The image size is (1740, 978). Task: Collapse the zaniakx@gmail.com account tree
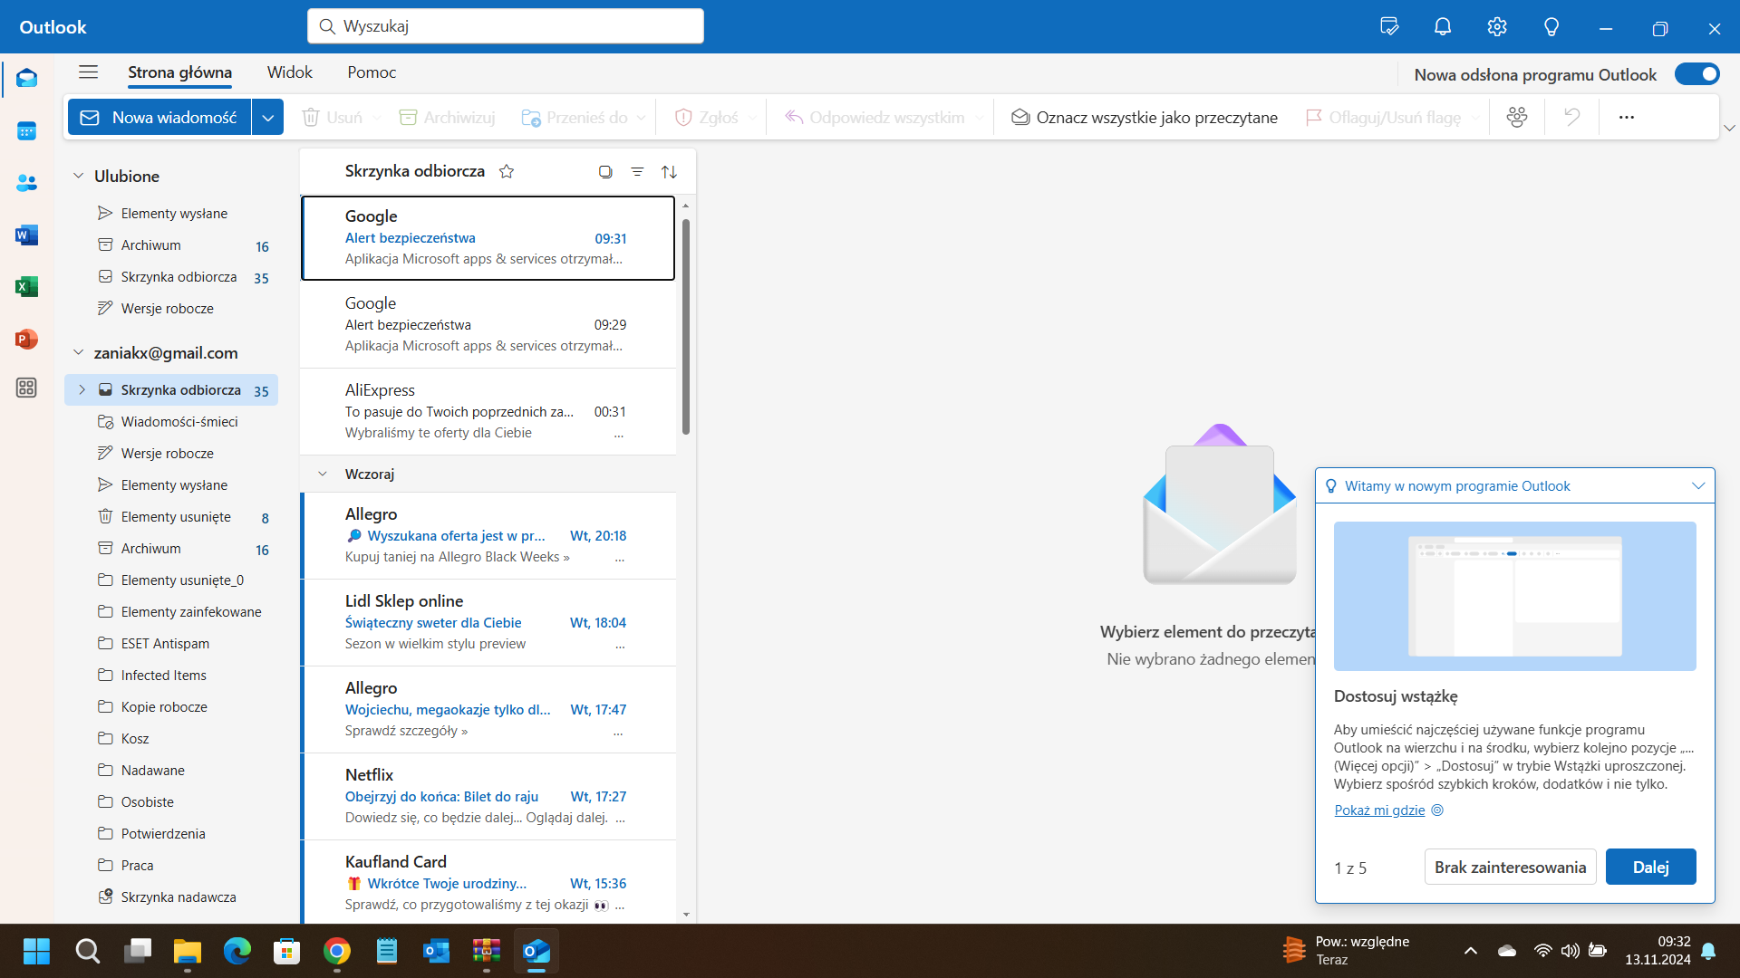point(78,352)
